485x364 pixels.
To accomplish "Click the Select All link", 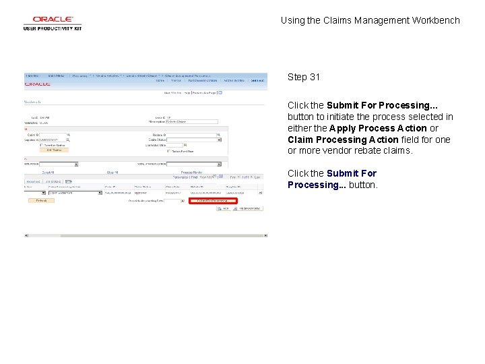I will coord(48,173).
